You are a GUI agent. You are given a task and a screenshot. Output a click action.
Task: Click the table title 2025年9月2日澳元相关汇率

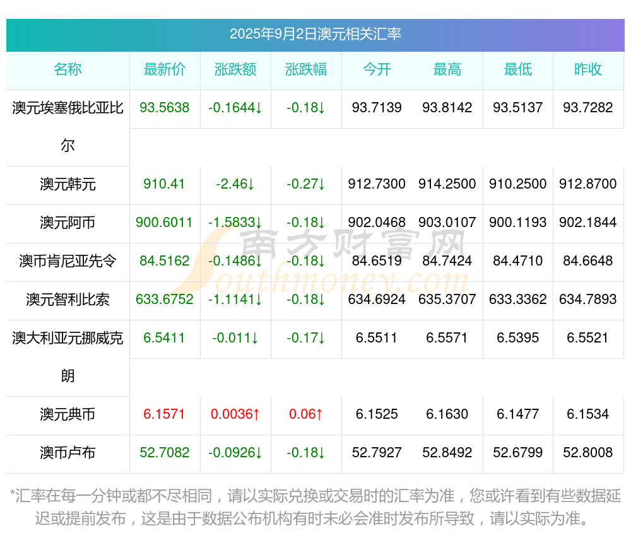click(x=315, y=34)
